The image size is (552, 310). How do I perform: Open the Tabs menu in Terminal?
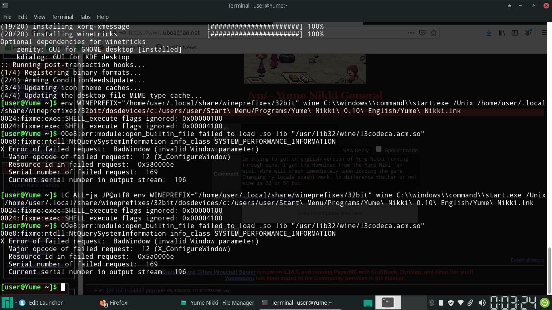pyautogui.click(x=85, y=17)
